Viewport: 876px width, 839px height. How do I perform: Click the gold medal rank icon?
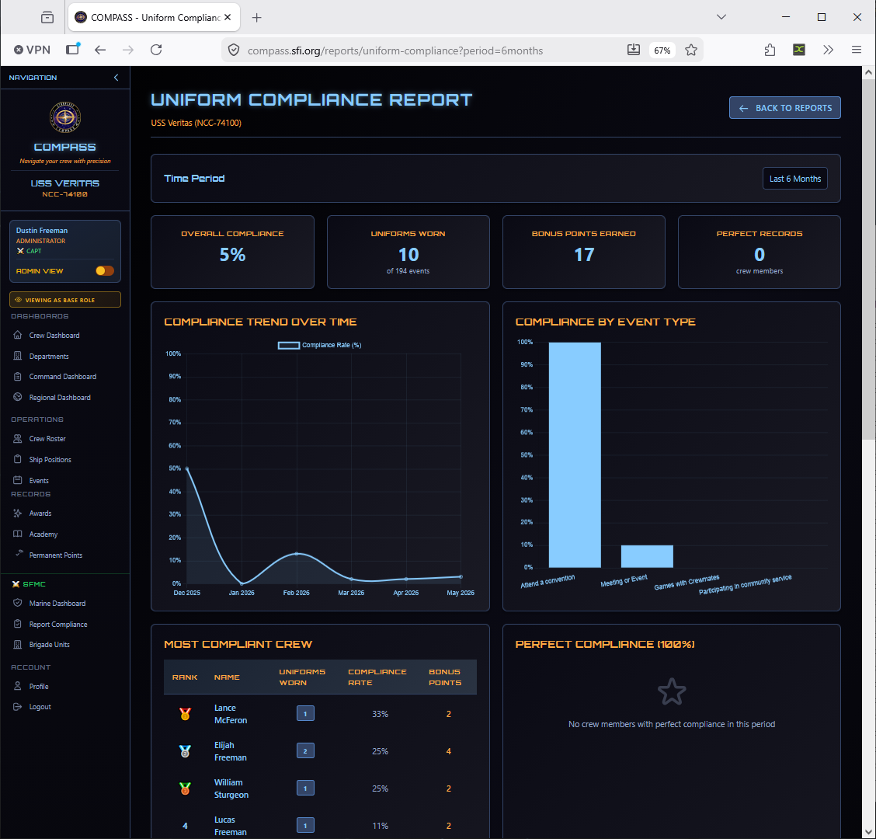pos(185,714)
